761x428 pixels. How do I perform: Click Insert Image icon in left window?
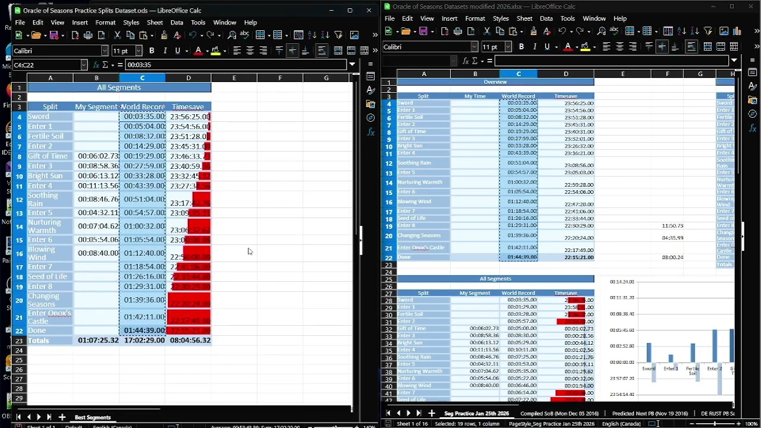click(354, 36)
